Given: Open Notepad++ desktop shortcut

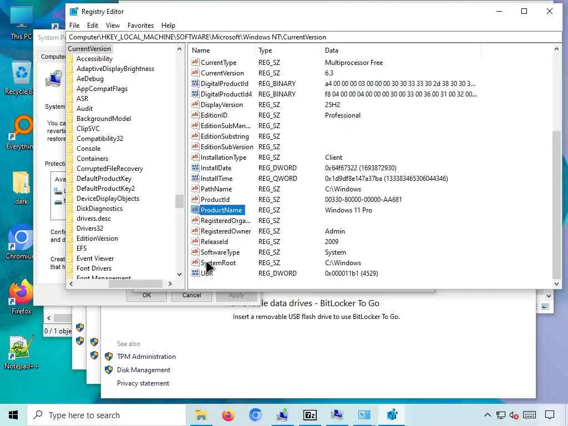Looking at the screenshot, I should click(x=21, y=352).
